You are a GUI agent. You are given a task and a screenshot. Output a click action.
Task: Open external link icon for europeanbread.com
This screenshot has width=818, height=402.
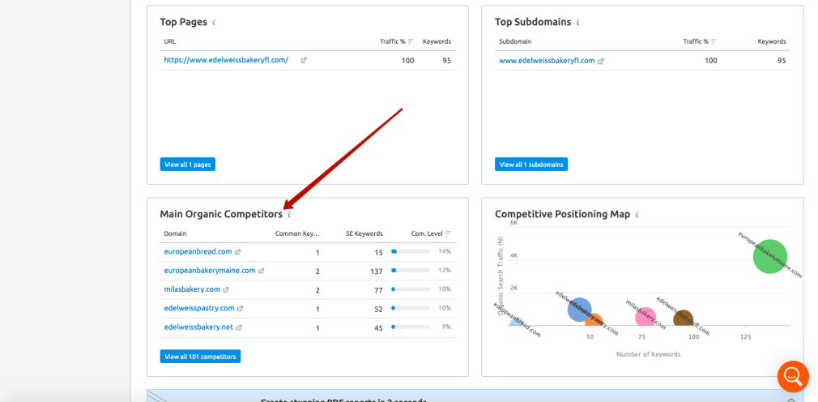coord(239,252)
